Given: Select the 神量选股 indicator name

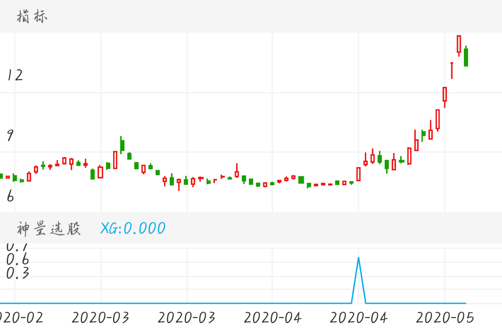Looking at the screenshot, I should [49, 228].
